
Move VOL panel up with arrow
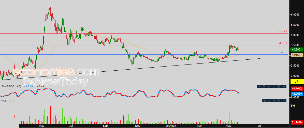pos(274,101)
